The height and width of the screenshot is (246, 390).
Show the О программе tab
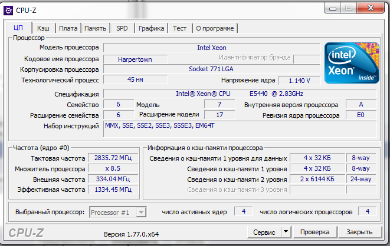point(215,28)
